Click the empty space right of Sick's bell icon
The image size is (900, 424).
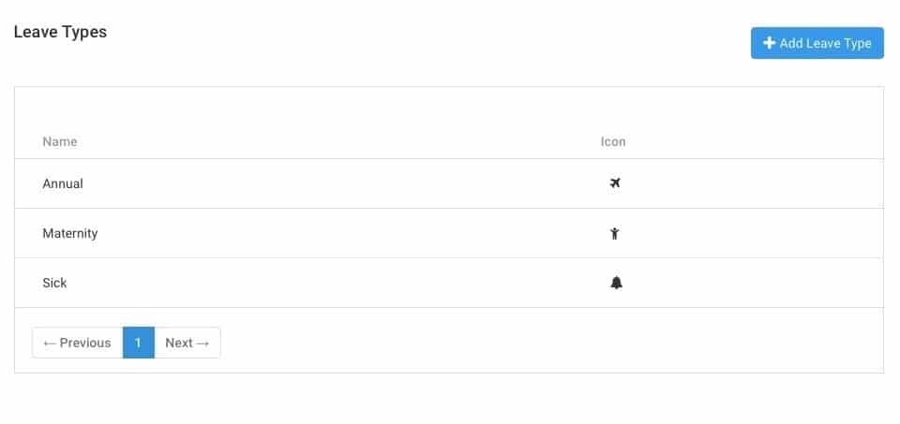tap(750, 283)
